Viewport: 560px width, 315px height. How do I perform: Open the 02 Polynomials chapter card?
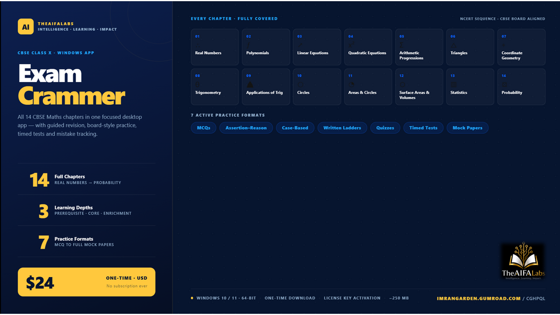coord(266,47)
